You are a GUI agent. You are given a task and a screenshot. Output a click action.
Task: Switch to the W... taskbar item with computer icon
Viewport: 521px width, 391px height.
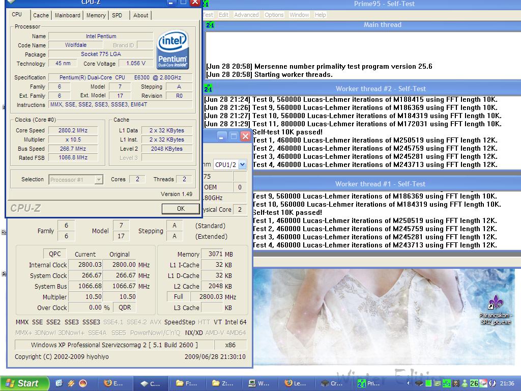(x=259, y=383)
